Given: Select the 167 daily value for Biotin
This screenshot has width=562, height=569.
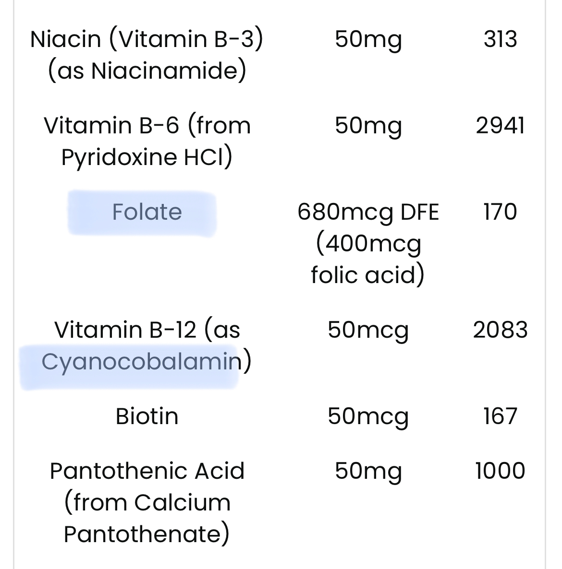Looking at the screenshot, I should (x=500, y=416).
